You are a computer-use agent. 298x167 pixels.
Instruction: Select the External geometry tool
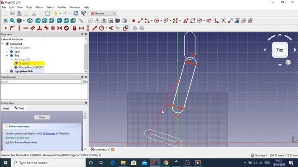point(237,21)
